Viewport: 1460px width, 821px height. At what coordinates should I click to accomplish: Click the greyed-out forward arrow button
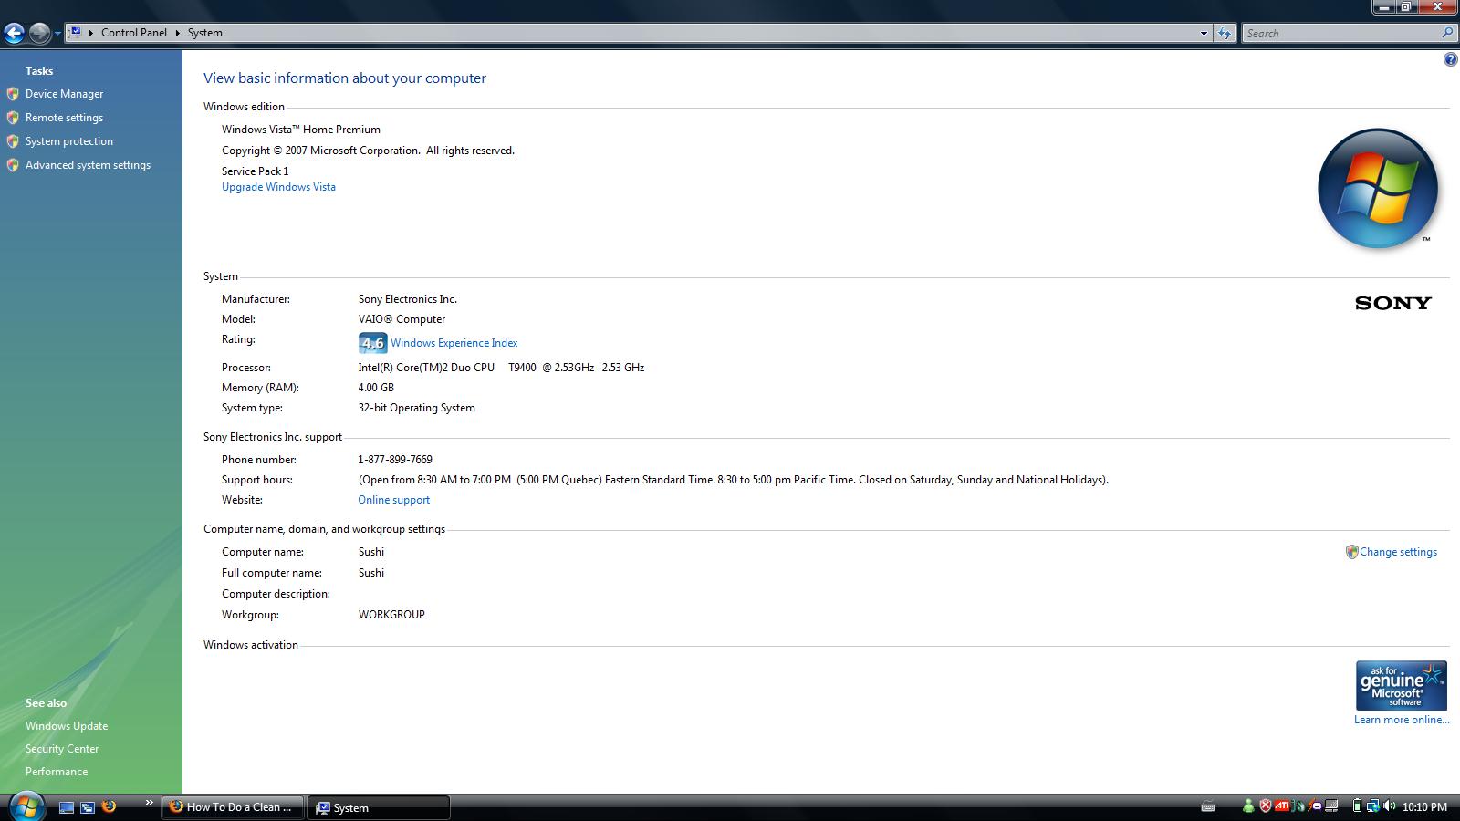click(x=39, y=34)
